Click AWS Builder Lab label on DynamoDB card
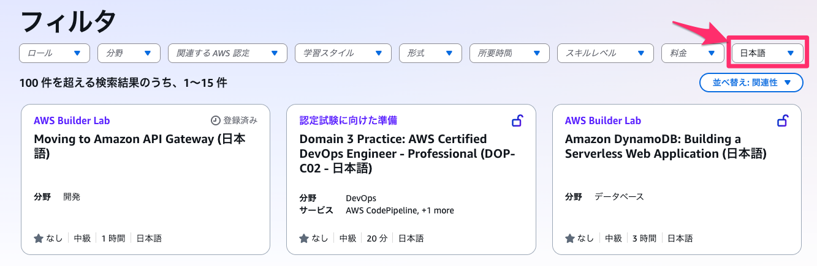 pos(603,120)
